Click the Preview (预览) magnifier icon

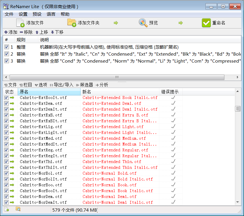point(143,23)
